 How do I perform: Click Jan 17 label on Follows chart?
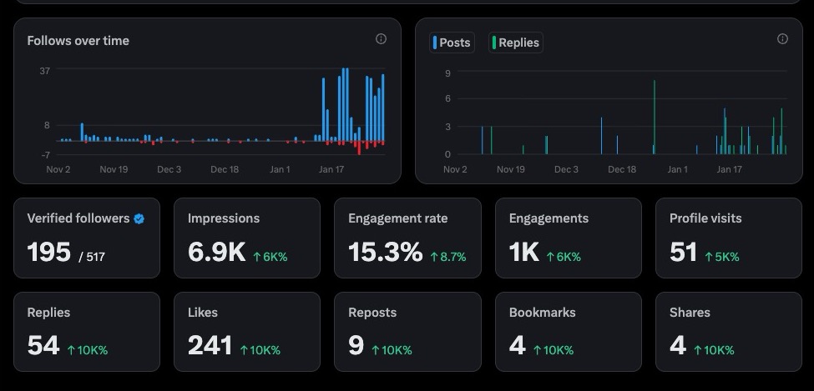(331, 169)
